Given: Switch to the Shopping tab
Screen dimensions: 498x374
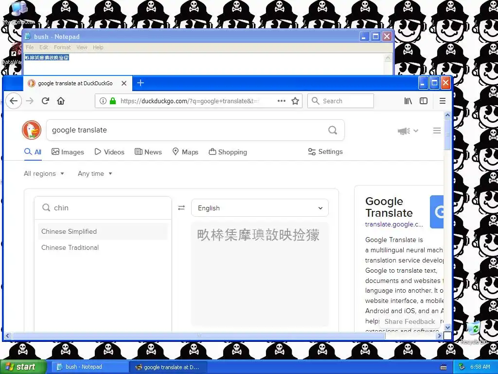Looking at the screenshot, I should [228, 152].
